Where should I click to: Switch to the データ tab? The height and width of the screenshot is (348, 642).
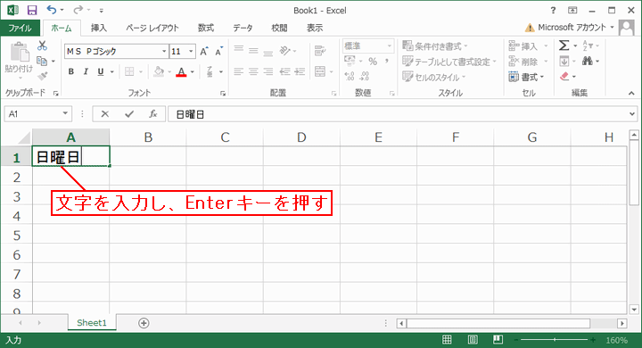(243, 28)
